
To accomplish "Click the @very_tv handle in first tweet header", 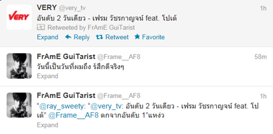I will [72, 8].
